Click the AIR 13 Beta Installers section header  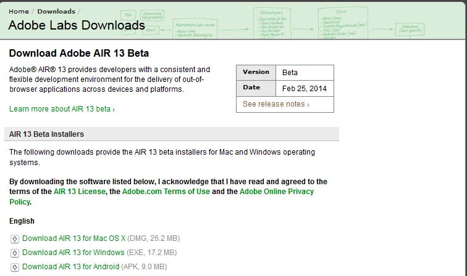click(x=172, y=134)
